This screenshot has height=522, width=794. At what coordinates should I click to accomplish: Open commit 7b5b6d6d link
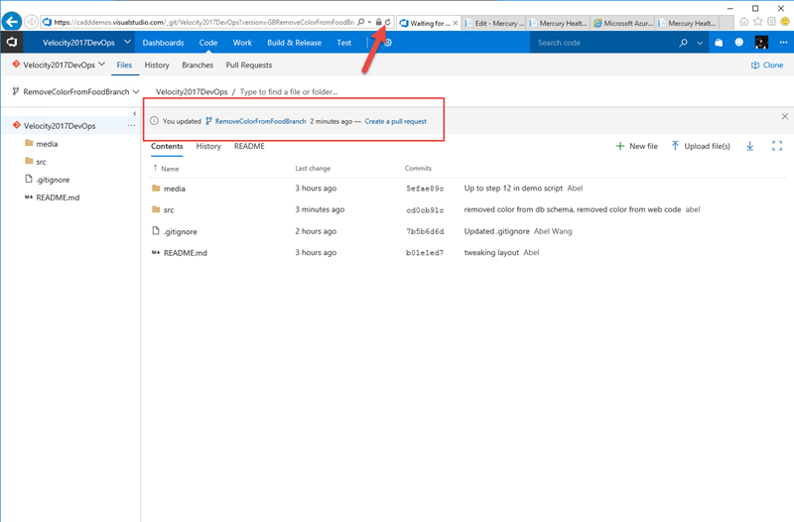coord(425,231)
